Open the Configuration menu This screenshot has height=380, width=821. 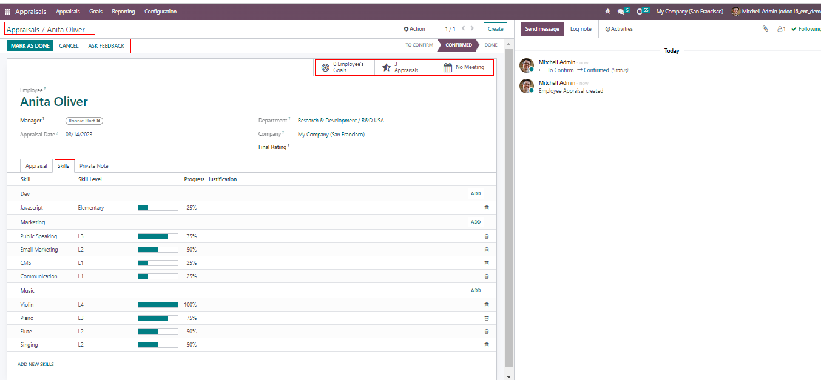coord(160,12)
